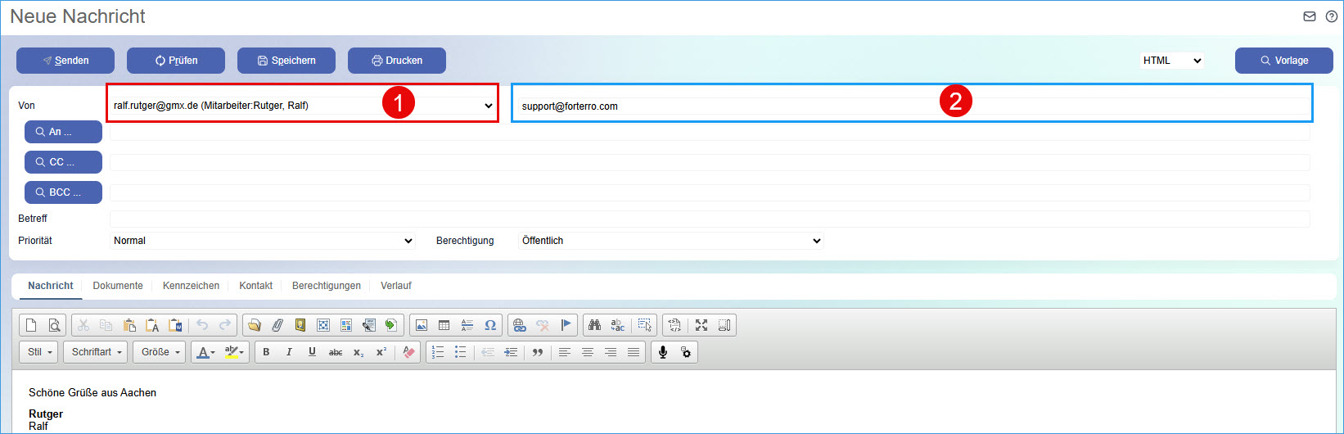
Task: Click the preview icon in editor toolbar
Action: pos(54,325)
